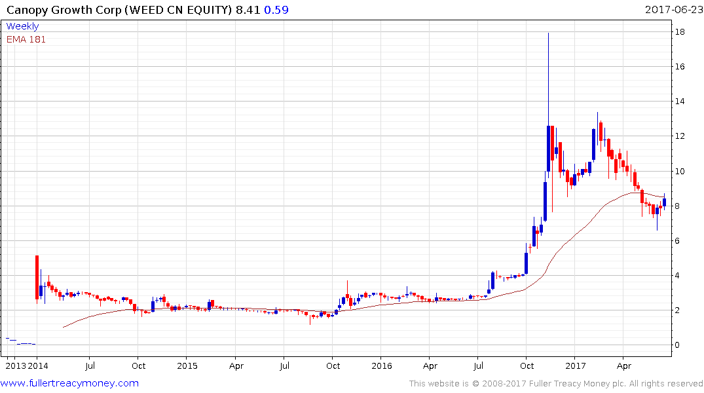The height and width of the screenshot is (393, 704).
Task: Click the final blue candle near 8.41
Action: (664, 202)
